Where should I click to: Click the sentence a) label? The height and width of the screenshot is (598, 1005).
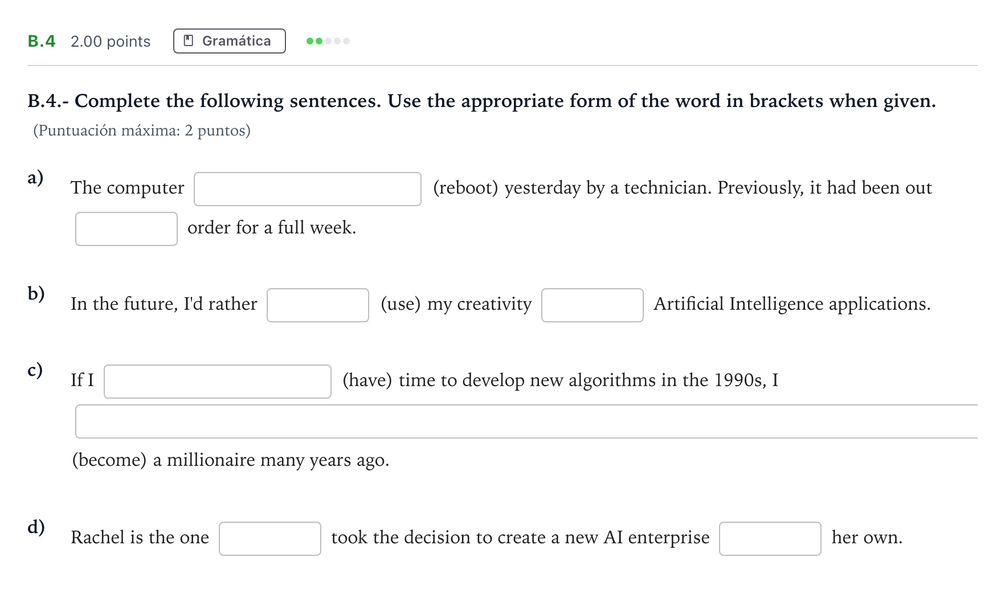35,177
